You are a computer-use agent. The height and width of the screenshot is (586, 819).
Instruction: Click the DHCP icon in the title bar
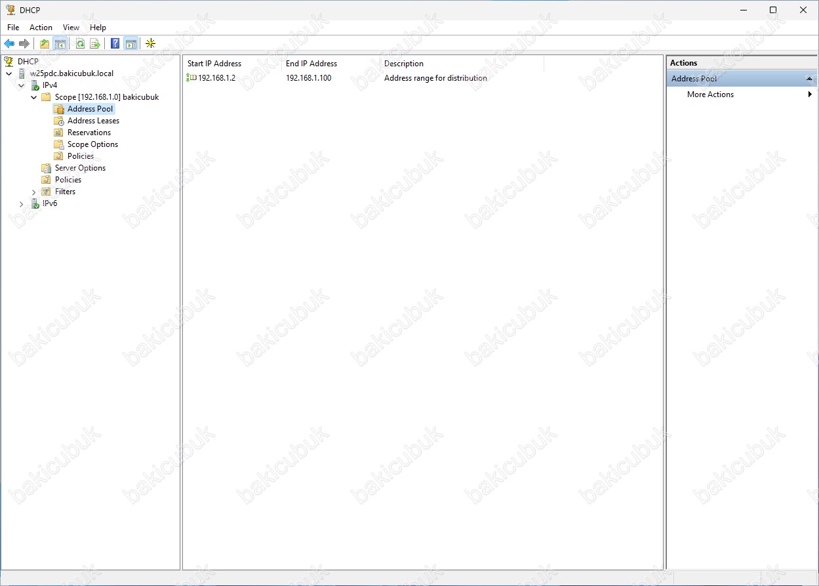[10, 10]
